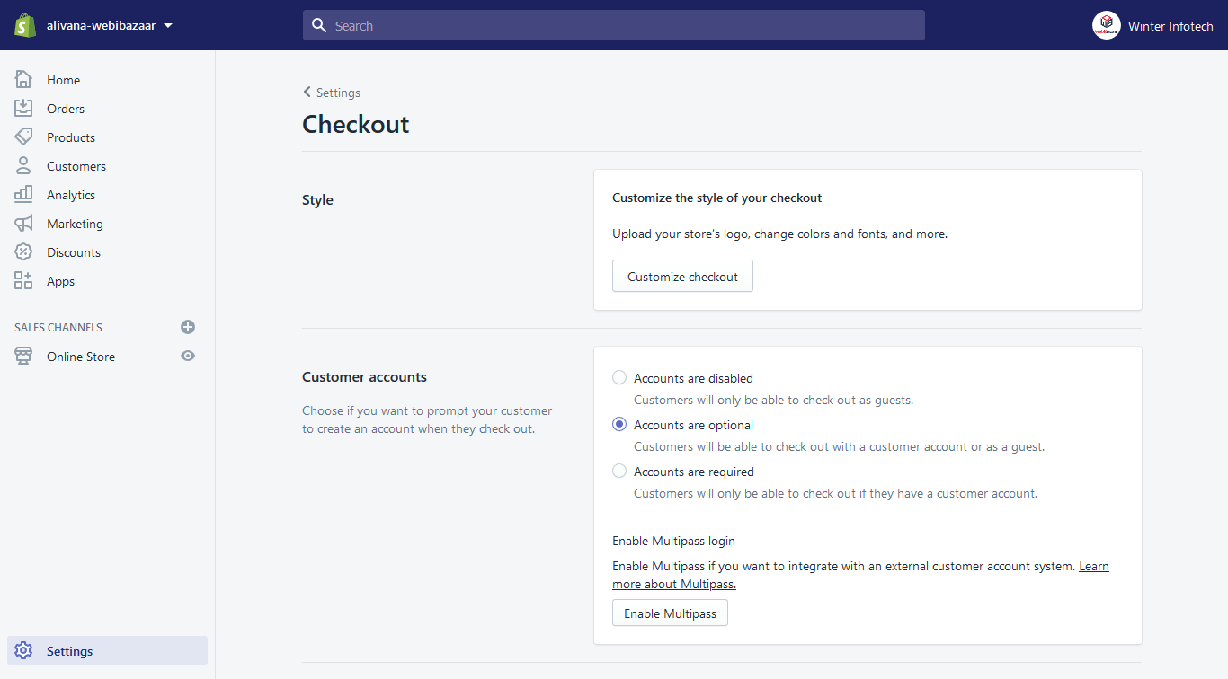Open the Analytics bar chart icon
The image size is (1228, 679).
[23, 195]
